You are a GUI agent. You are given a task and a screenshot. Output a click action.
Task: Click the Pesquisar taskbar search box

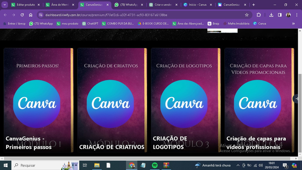pos(45,165)
